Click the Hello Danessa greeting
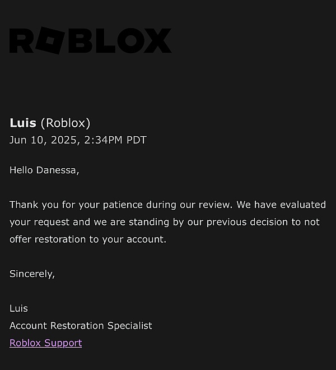The height and width of the screenshot is (370, 336). 44,170
